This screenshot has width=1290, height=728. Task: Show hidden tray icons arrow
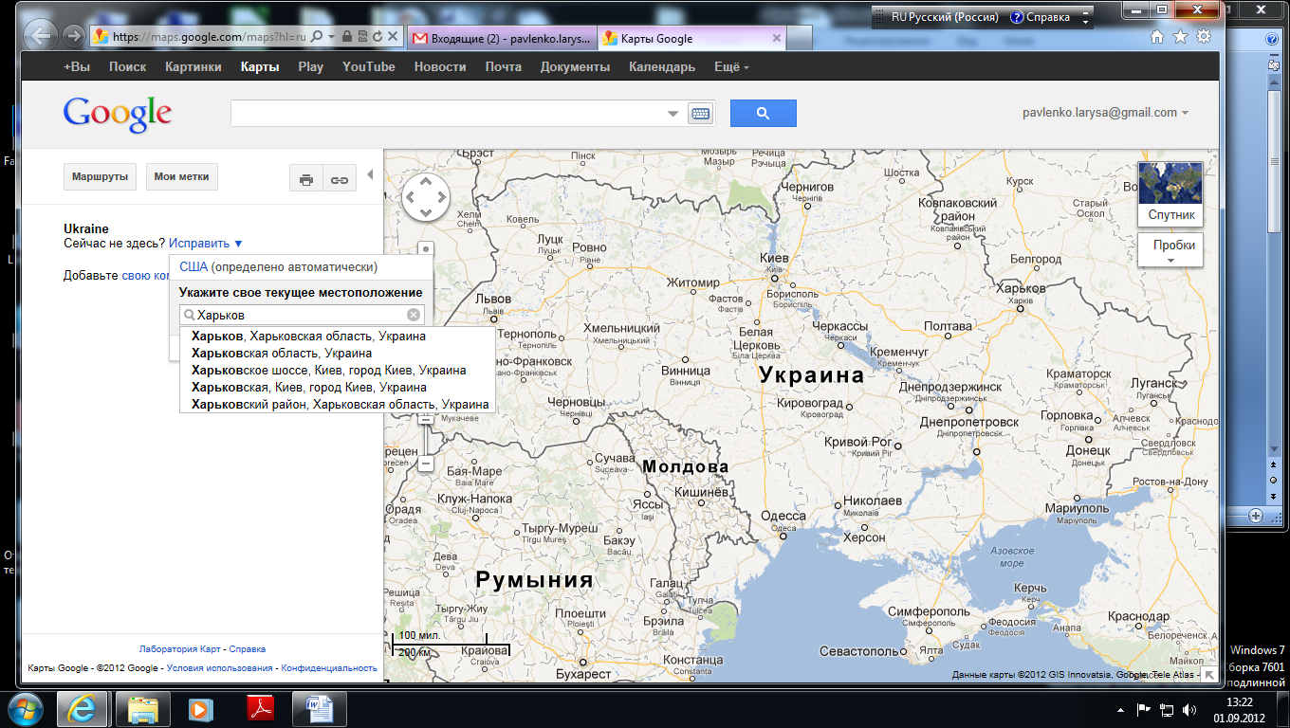(x=1120, y=709)
